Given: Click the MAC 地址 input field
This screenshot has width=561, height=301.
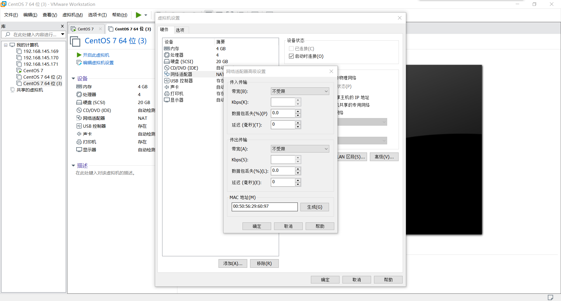Looking at the screenshot, I should tap(265, 207).
